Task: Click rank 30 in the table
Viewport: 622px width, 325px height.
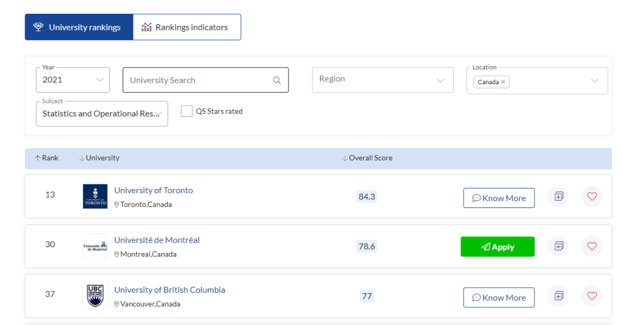Action: click(x=50, y=244)
